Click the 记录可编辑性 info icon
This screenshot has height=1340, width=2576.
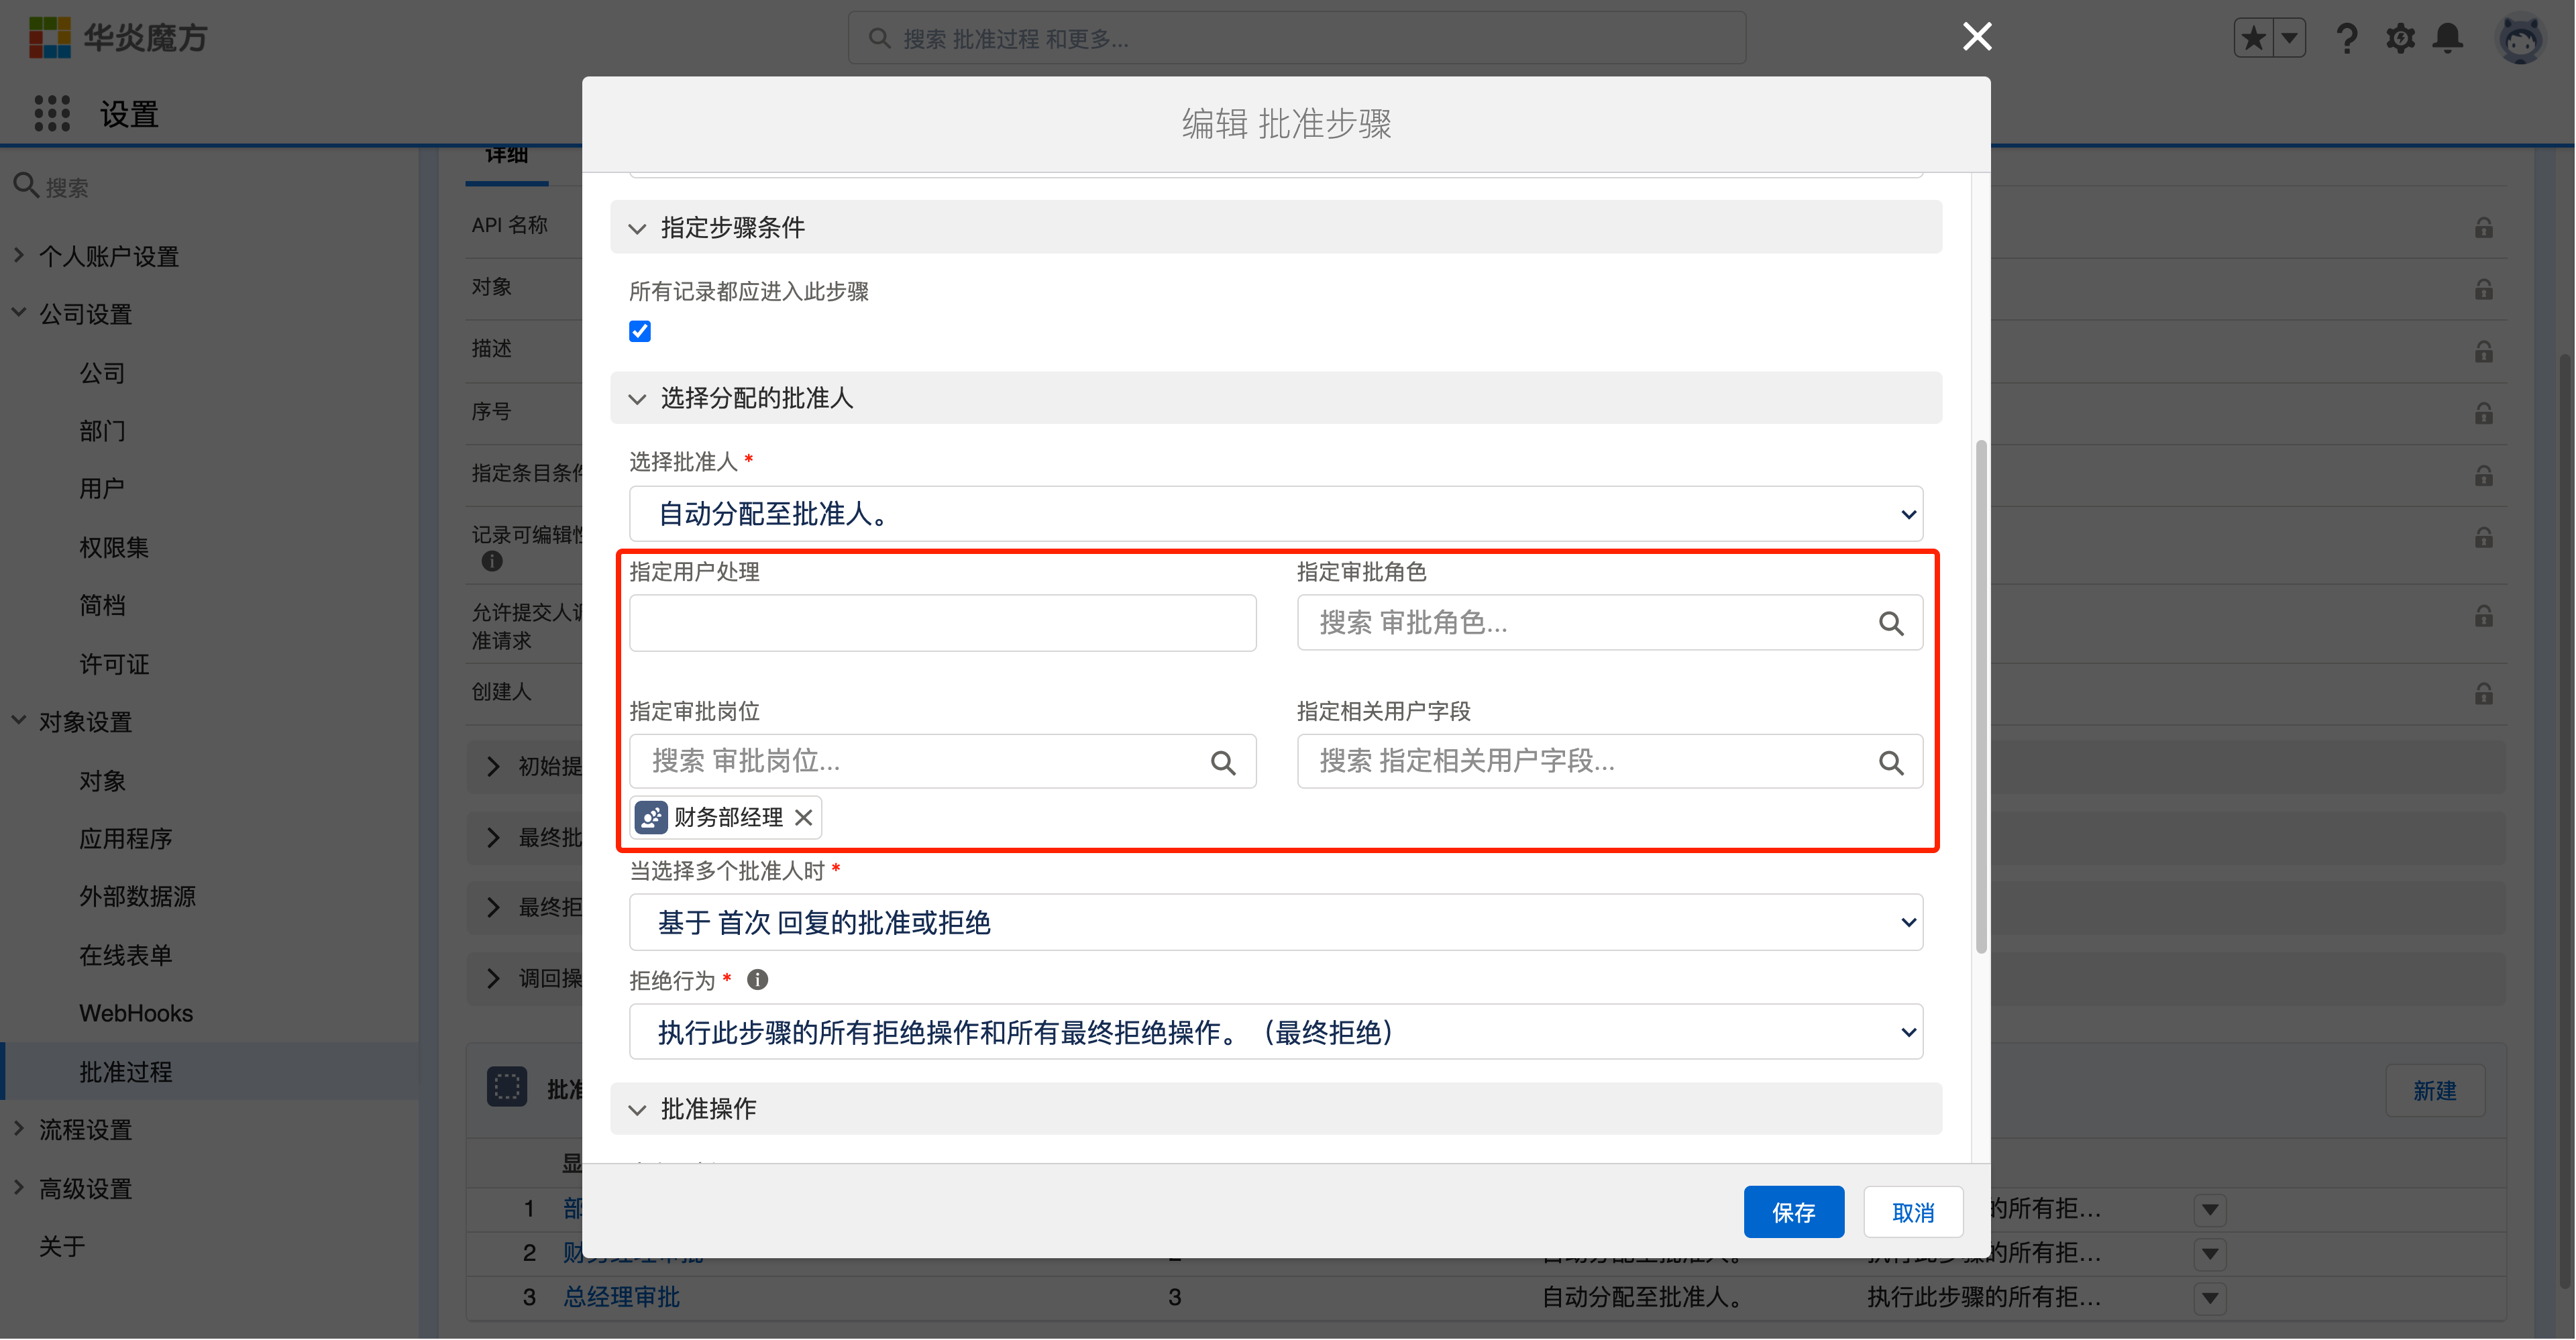492,561
